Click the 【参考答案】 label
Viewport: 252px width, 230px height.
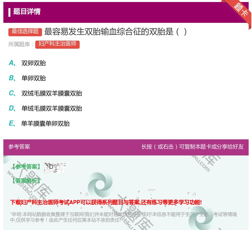[x=27, y=167]
